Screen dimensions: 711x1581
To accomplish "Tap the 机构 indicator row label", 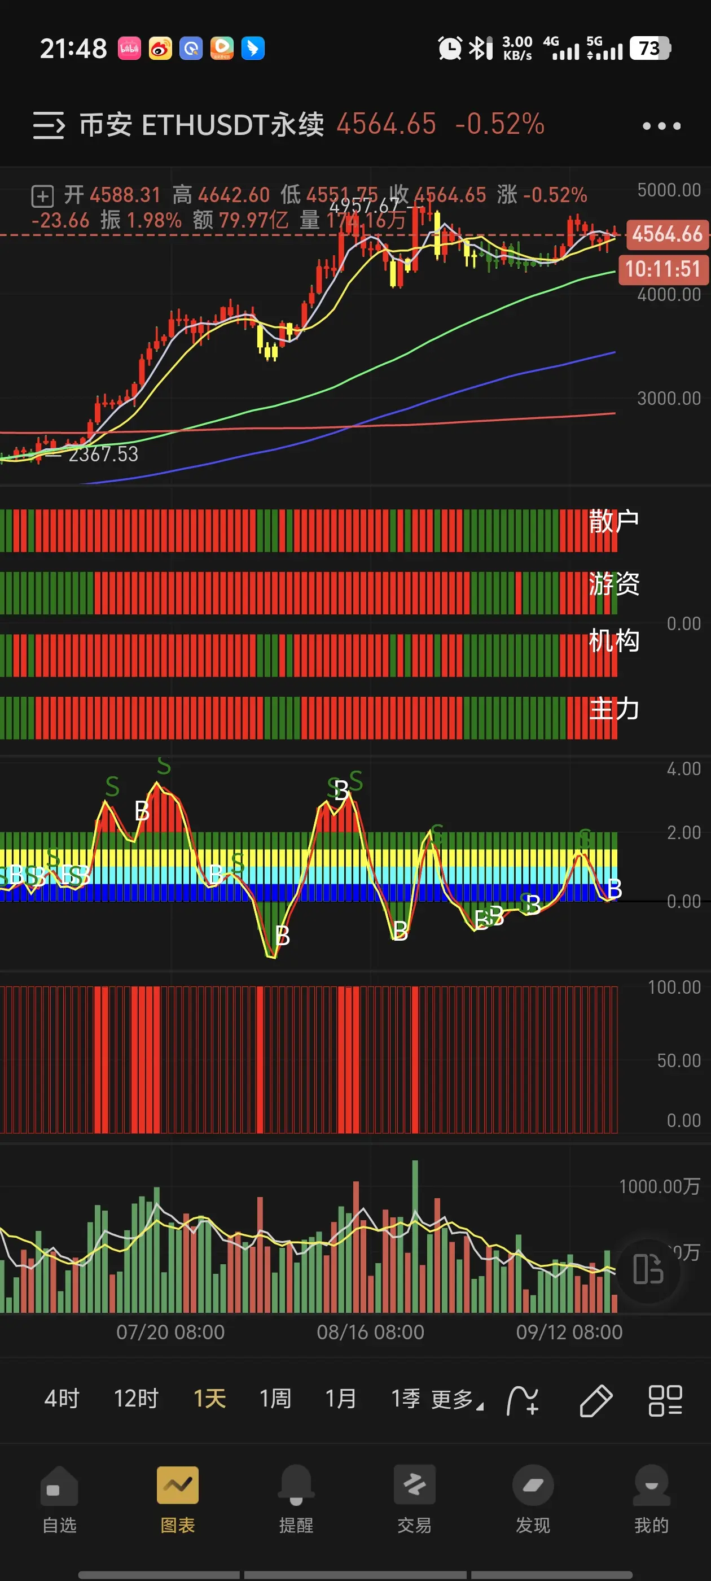I will 613,641.
